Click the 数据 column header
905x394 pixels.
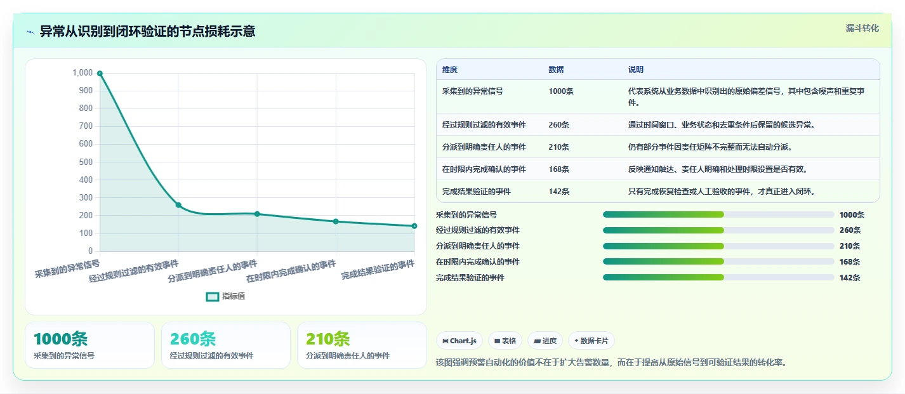(556, 70)
